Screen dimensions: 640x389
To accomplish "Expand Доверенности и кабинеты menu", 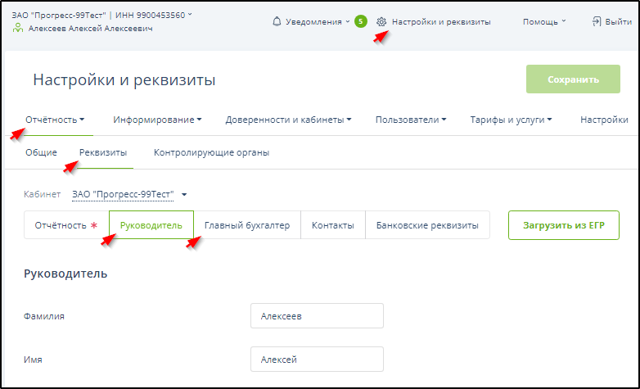I will pos(288,120).
